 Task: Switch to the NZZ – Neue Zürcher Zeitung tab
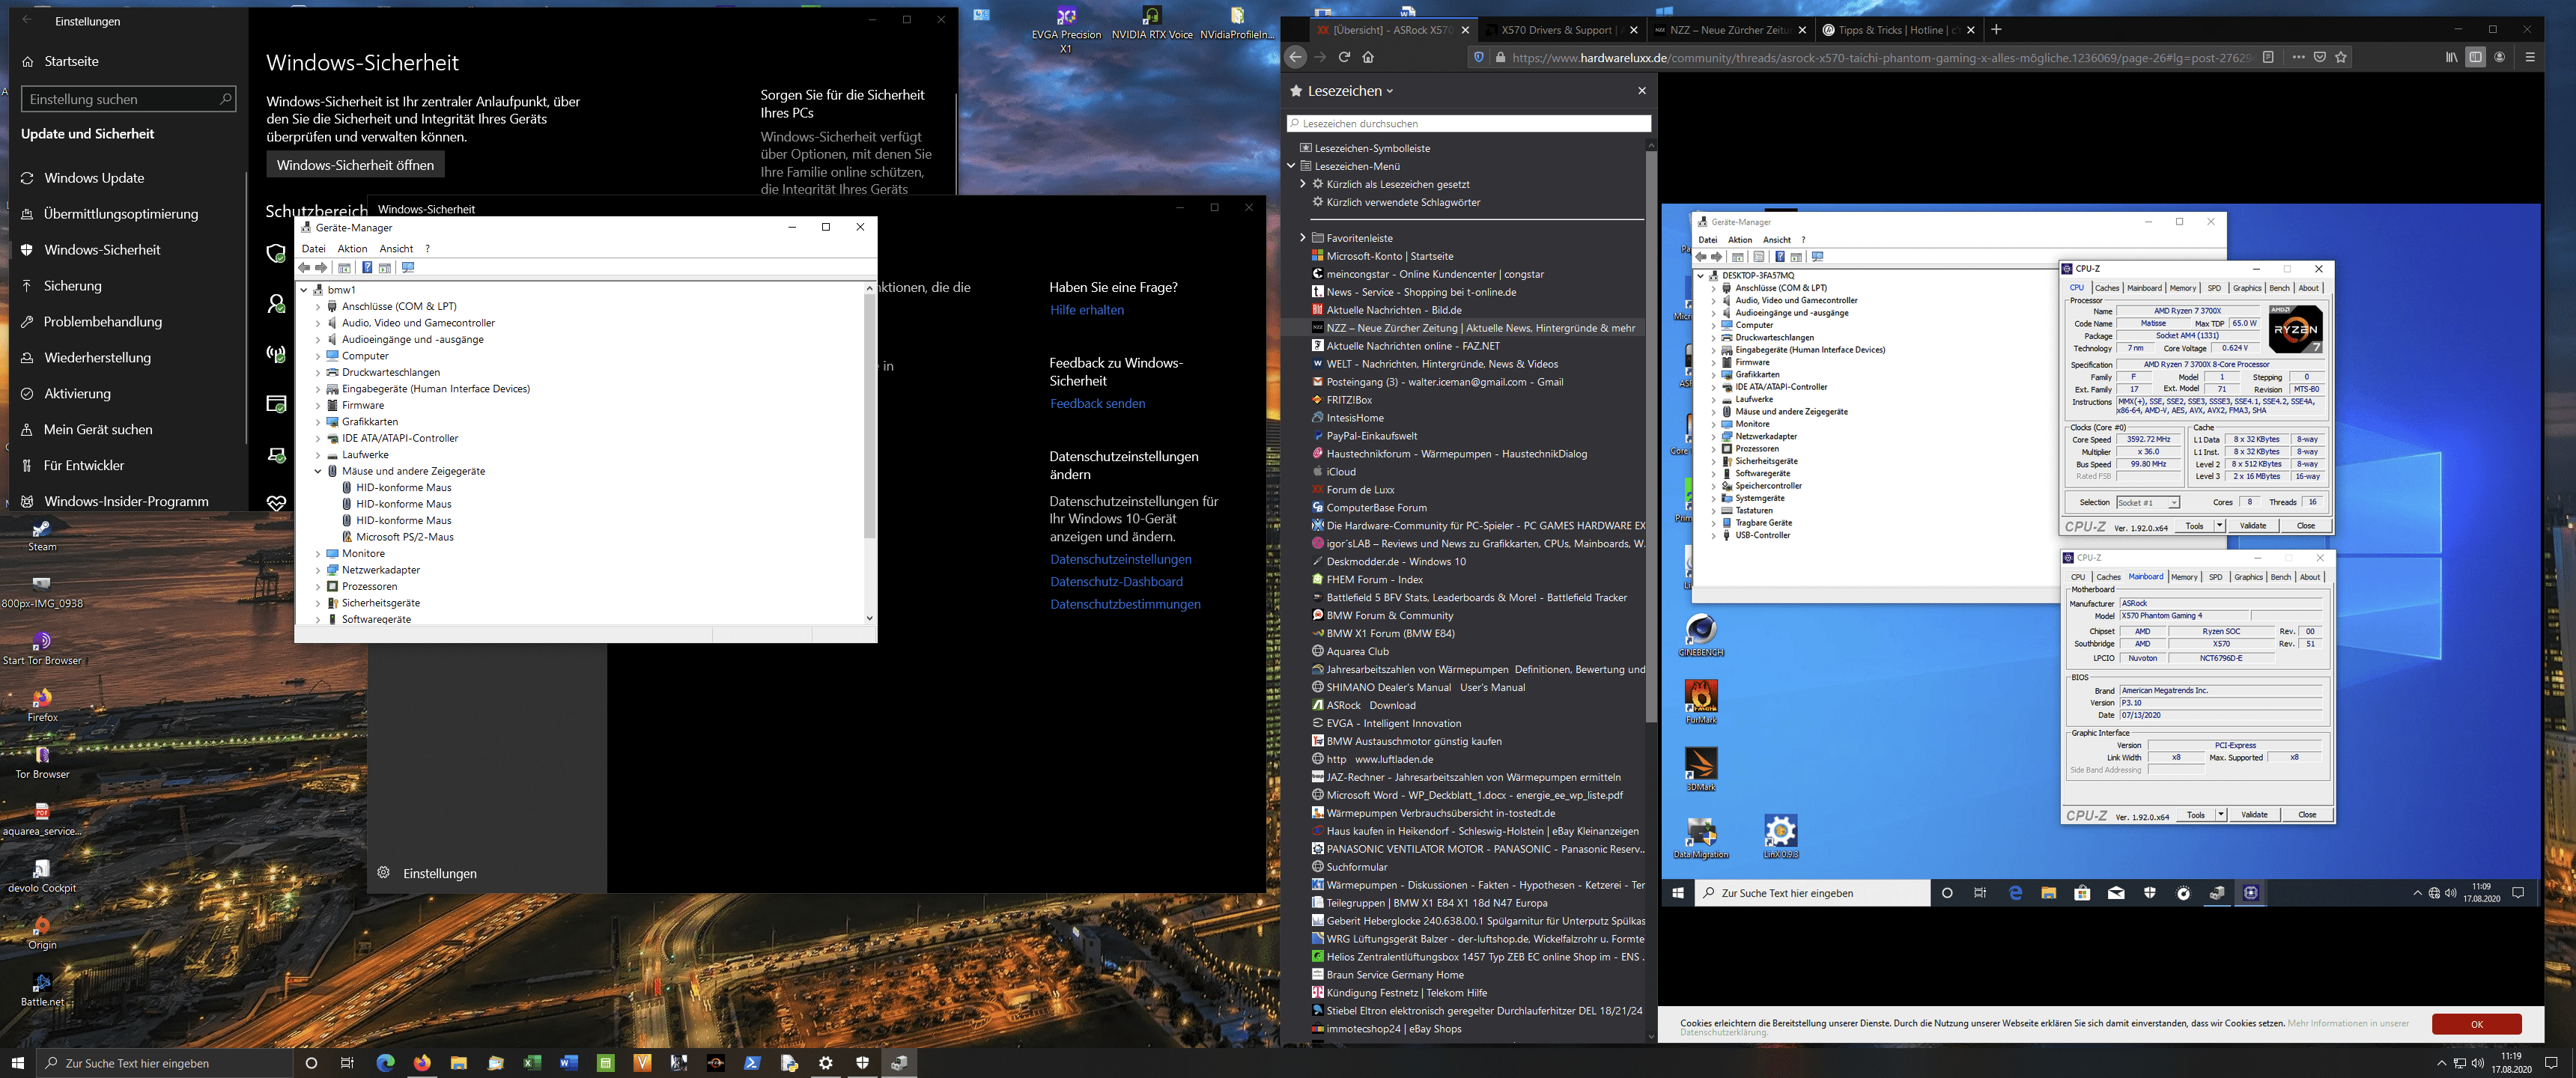pyautogui.click(x=1730, y=30)
